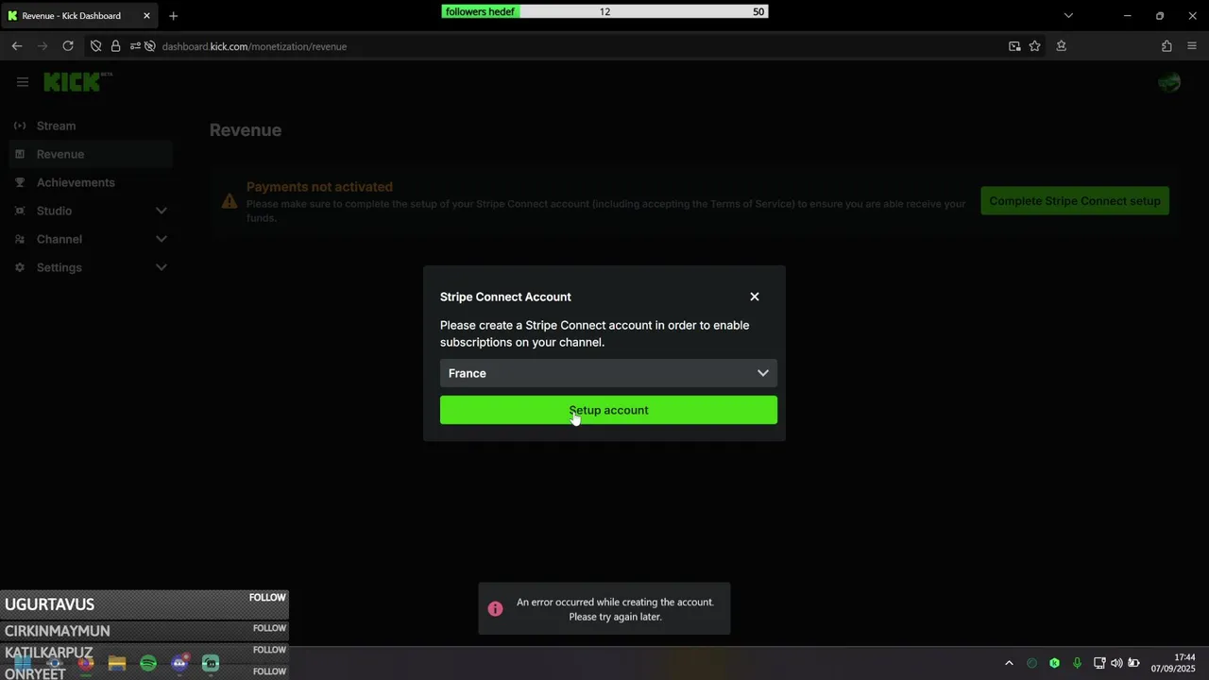Image resolution: width=1209 pixels, height=680 pixels.
Task: Close the Revenue - Kick Dashboard tab
Action: tap(146, 16)
